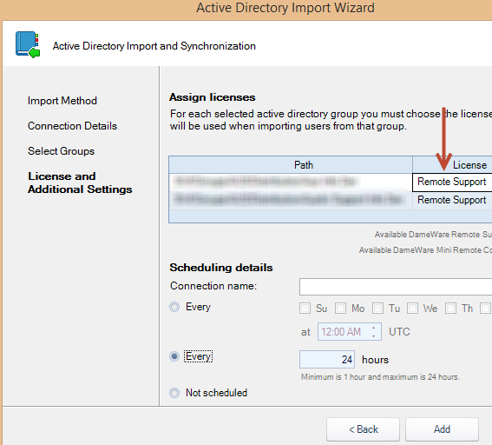Go to Select Groups step
The image size is (492, 445).
tap(61, 151)
